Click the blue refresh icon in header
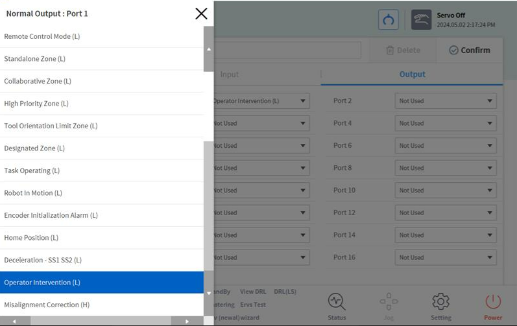The height and width of the screenshot is (326, 517). (389, 20)
